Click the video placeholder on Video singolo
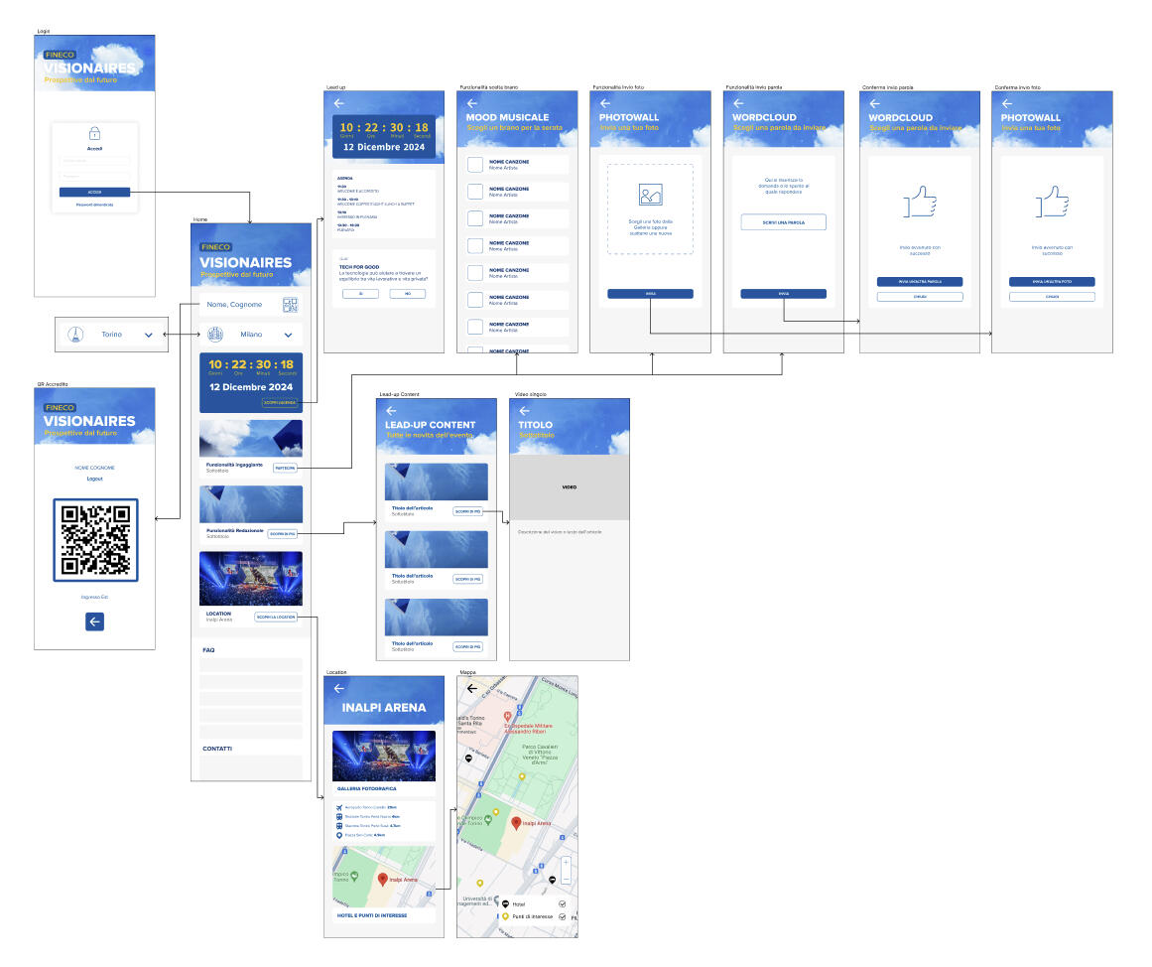 click(570, 487)
